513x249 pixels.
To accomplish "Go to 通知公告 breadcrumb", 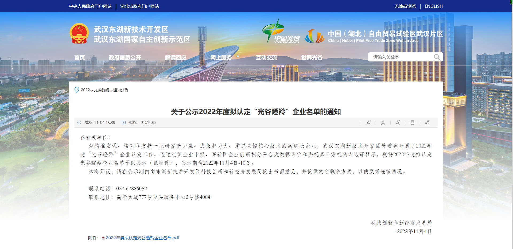I will (121, 90).
